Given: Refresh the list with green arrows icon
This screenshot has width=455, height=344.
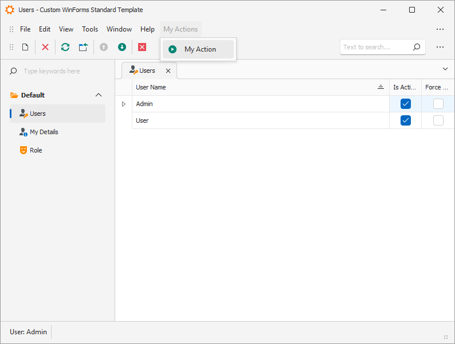Looking at the screenshot, I should pos(65,47).
